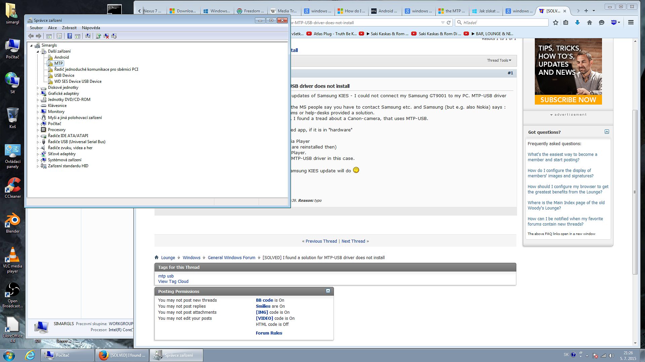The height and width of the screenshot is (362, 645).
Task: Click the Firefox downloads arrow icon
Action: [x=577, y=22]
